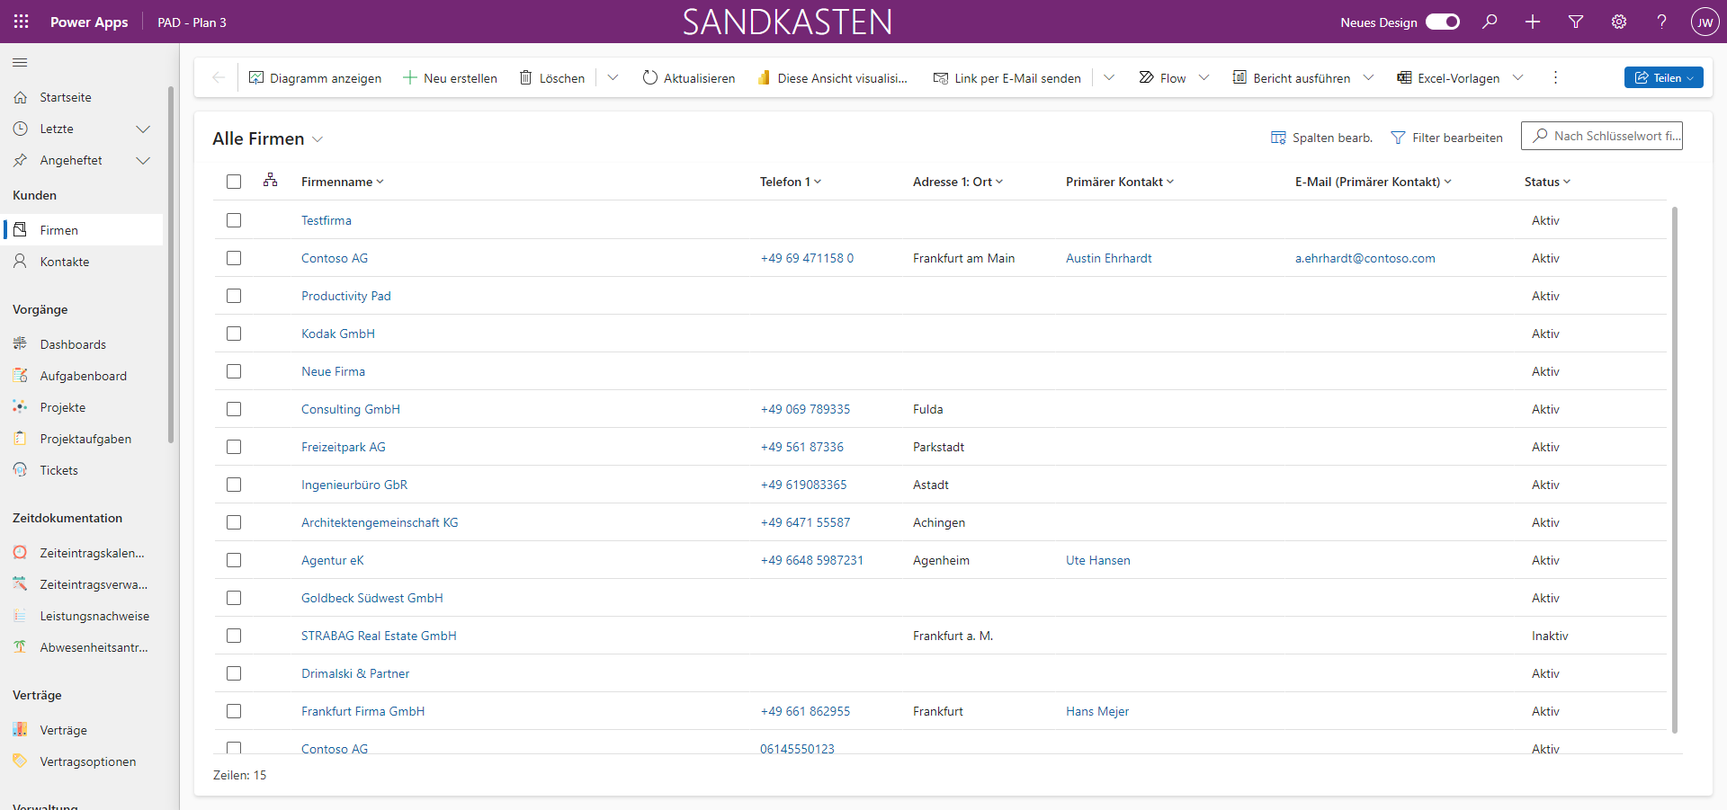Check the STRABAG Real Estate GmbH checkbox

coord(234,636)
